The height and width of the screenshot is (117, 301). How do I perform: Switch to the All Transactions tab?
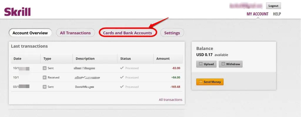75,33
